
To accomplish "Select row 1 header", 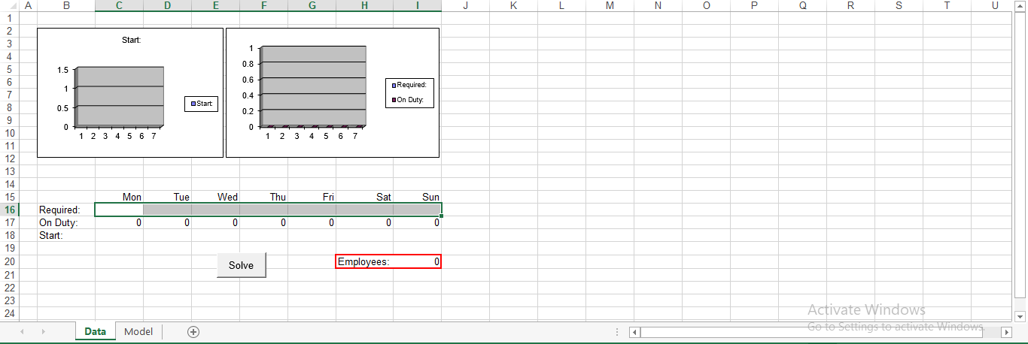I will (10, 18).
